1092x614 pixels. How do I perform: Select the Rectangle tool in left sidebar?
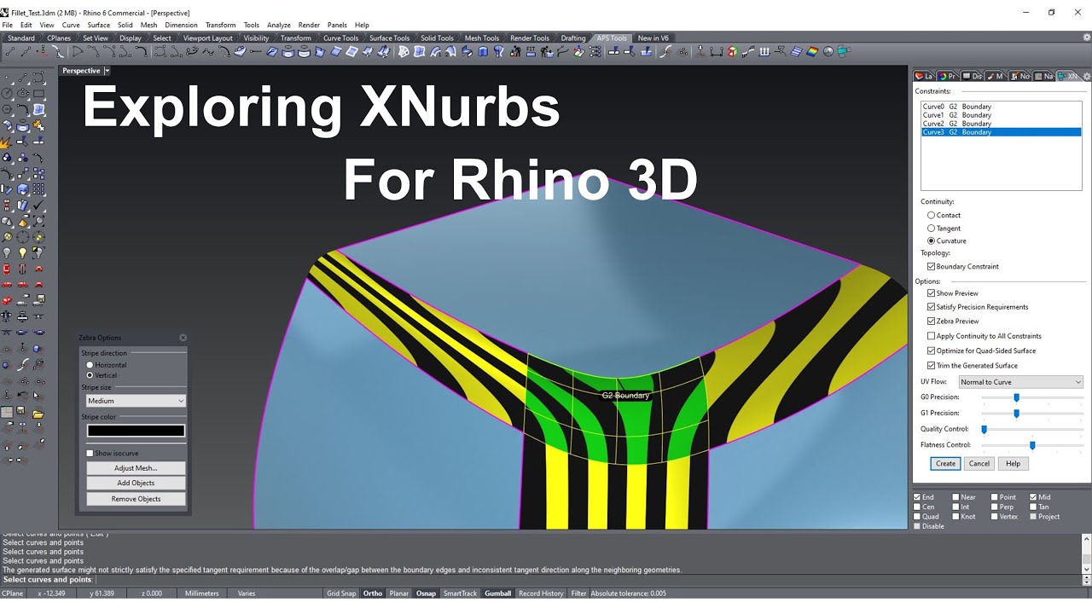(38, 93)
